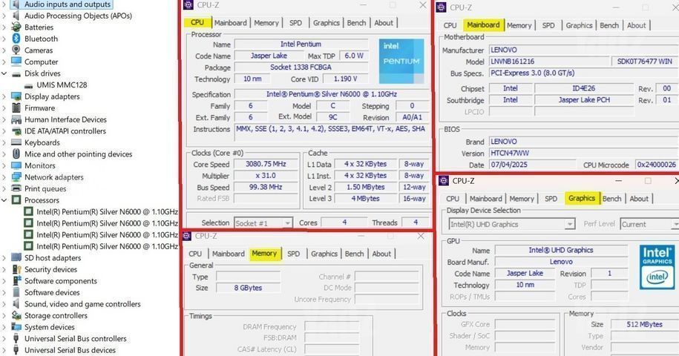Click the motherboard Model field LNVNB161216
679x356 pixels.
(x=548, y=62)
